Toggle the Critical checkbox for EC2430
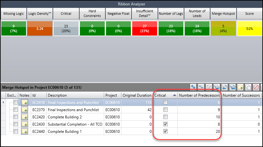Screen dimensions: 263x147 (165, 124)
